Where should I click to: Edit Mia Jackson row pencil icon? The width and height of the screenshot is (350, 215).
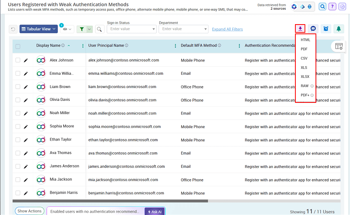[x=26, y=180]
